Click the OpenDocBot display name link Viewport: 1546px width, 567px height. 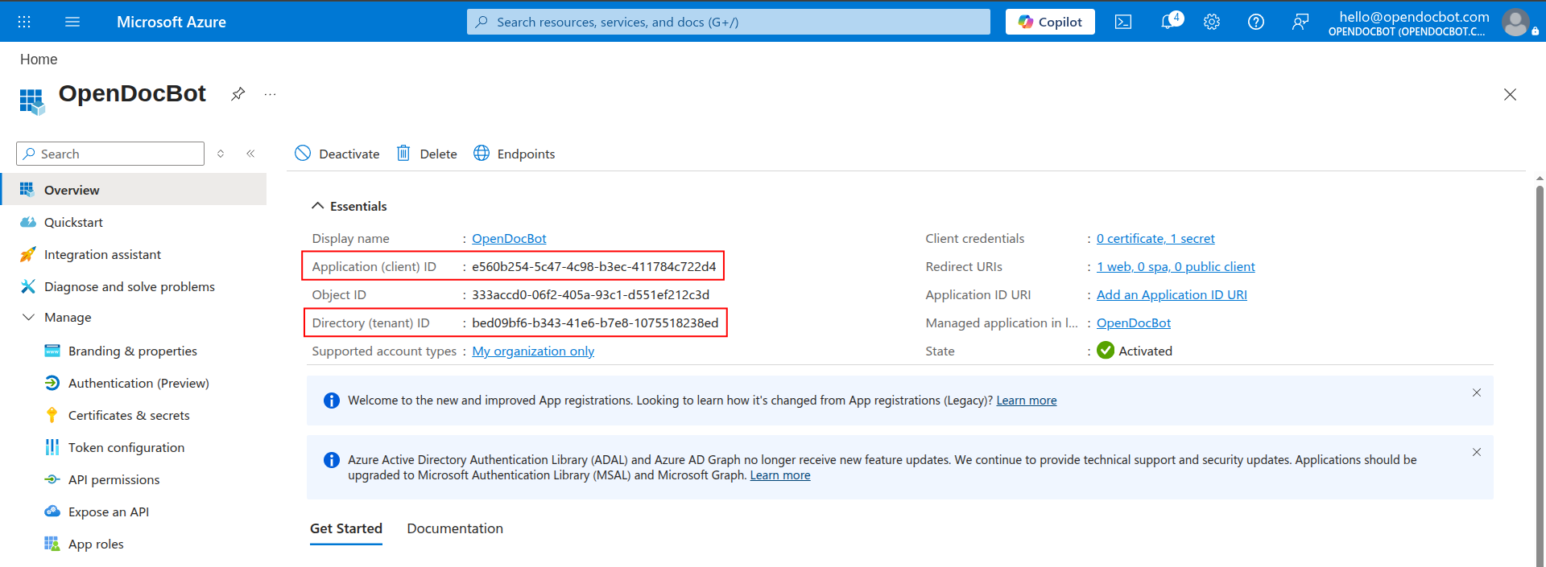[x=509, y=239]
